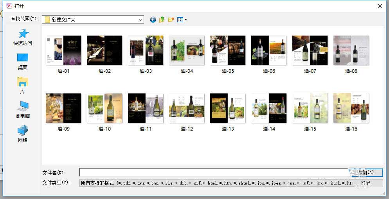Select thumbnail 酒-15
Viewport: 389px width, 199px height.
(x=310, y=108)
